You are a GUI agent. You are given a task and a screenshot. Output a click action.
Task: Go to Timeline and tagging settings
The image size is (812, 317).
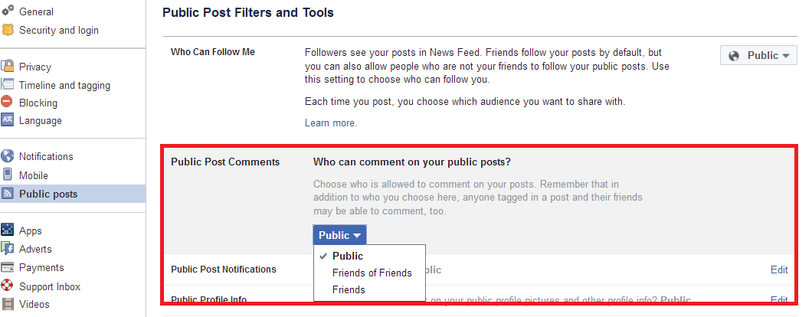(65, 86)
